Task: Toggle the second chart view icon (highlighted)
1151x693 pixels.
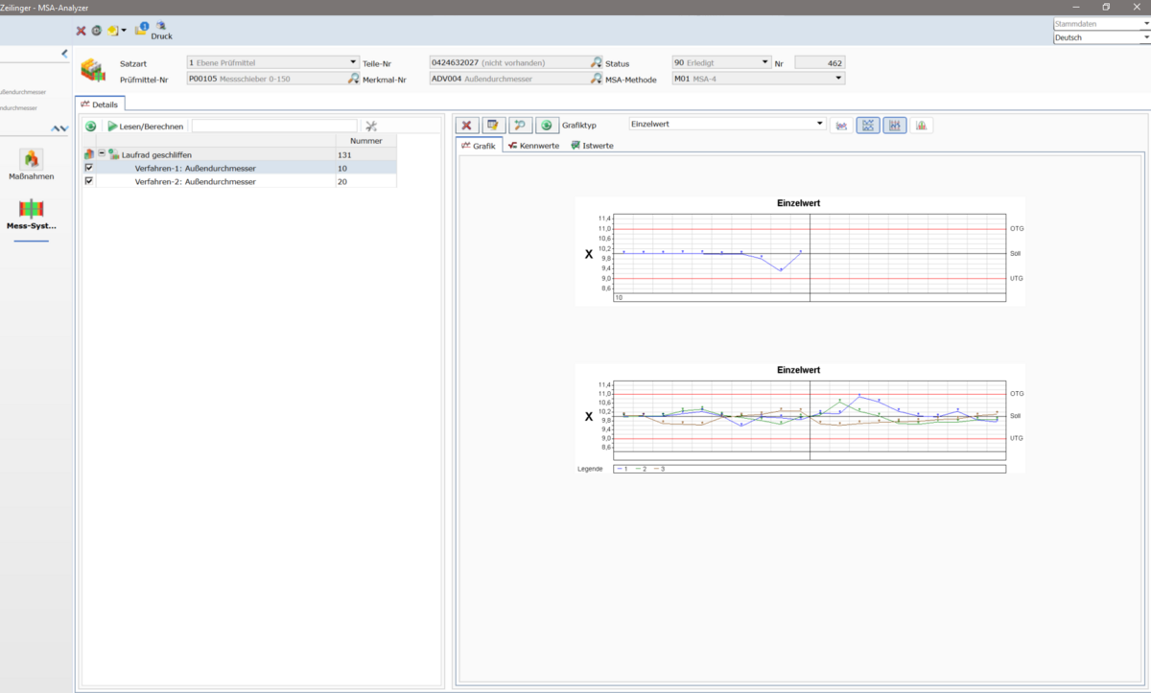Action: point(868,126)
